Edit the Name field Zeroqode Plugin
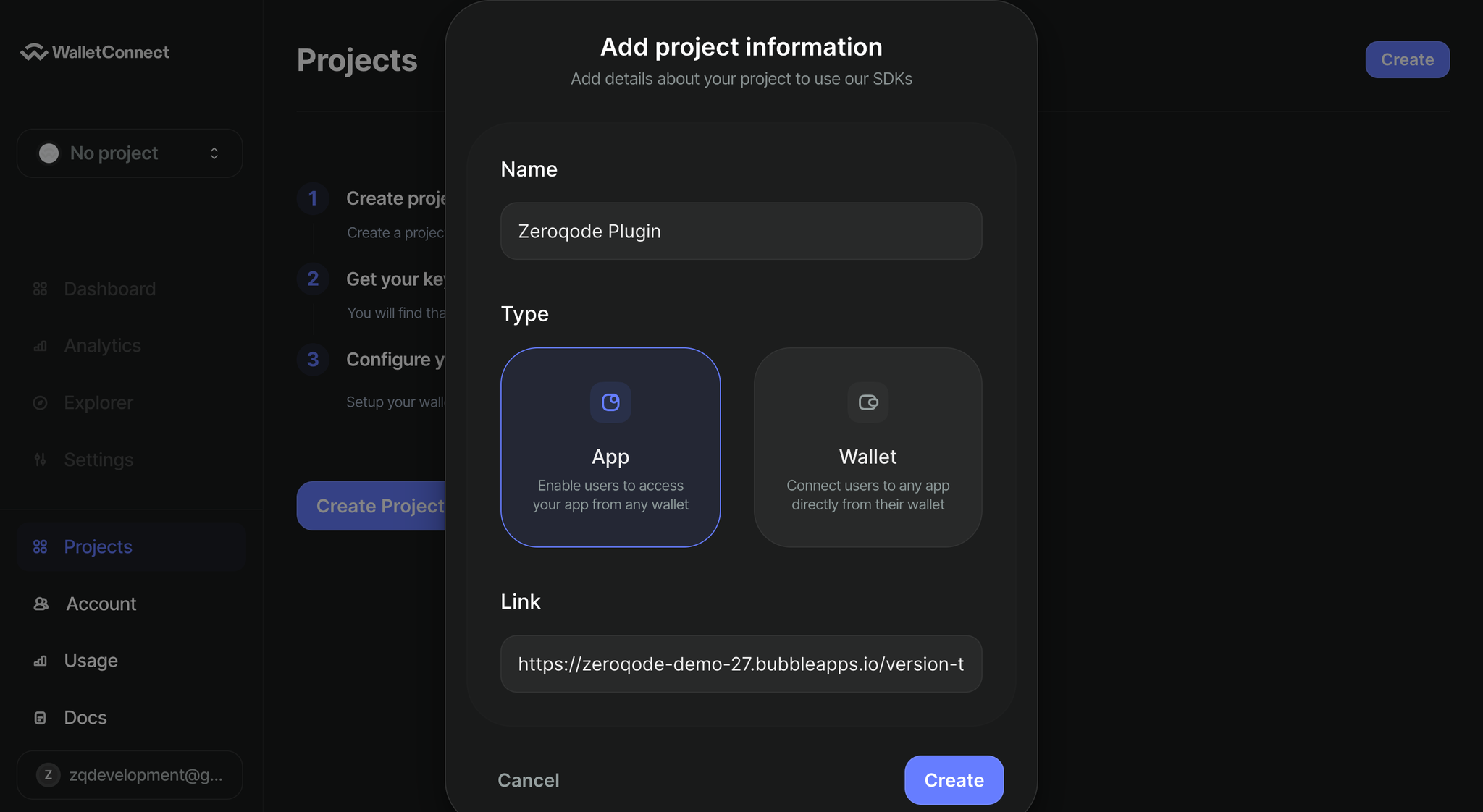 tap(741, 231)
